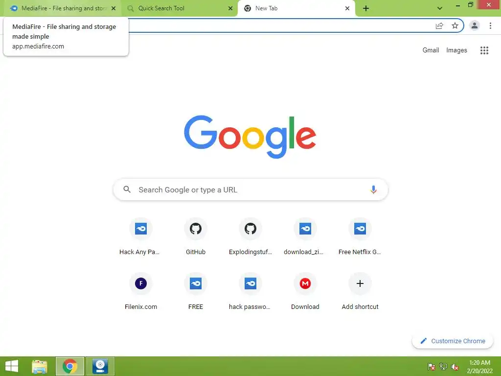Image resolution: width=501 pixels, height=376 pixels.
Task: Open the Chrome profile avatar
Action: click(474, 25)
